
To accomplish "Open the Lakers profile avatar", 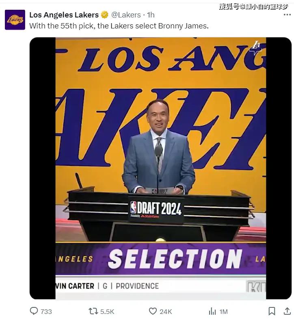I will coord(15,20).
